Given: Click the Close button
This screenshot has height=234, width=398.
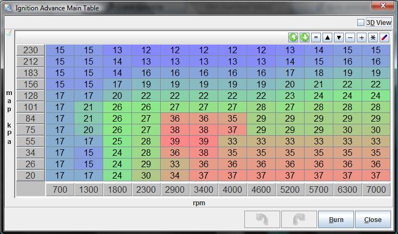Looking at the screenshot, I should (373, 219).
